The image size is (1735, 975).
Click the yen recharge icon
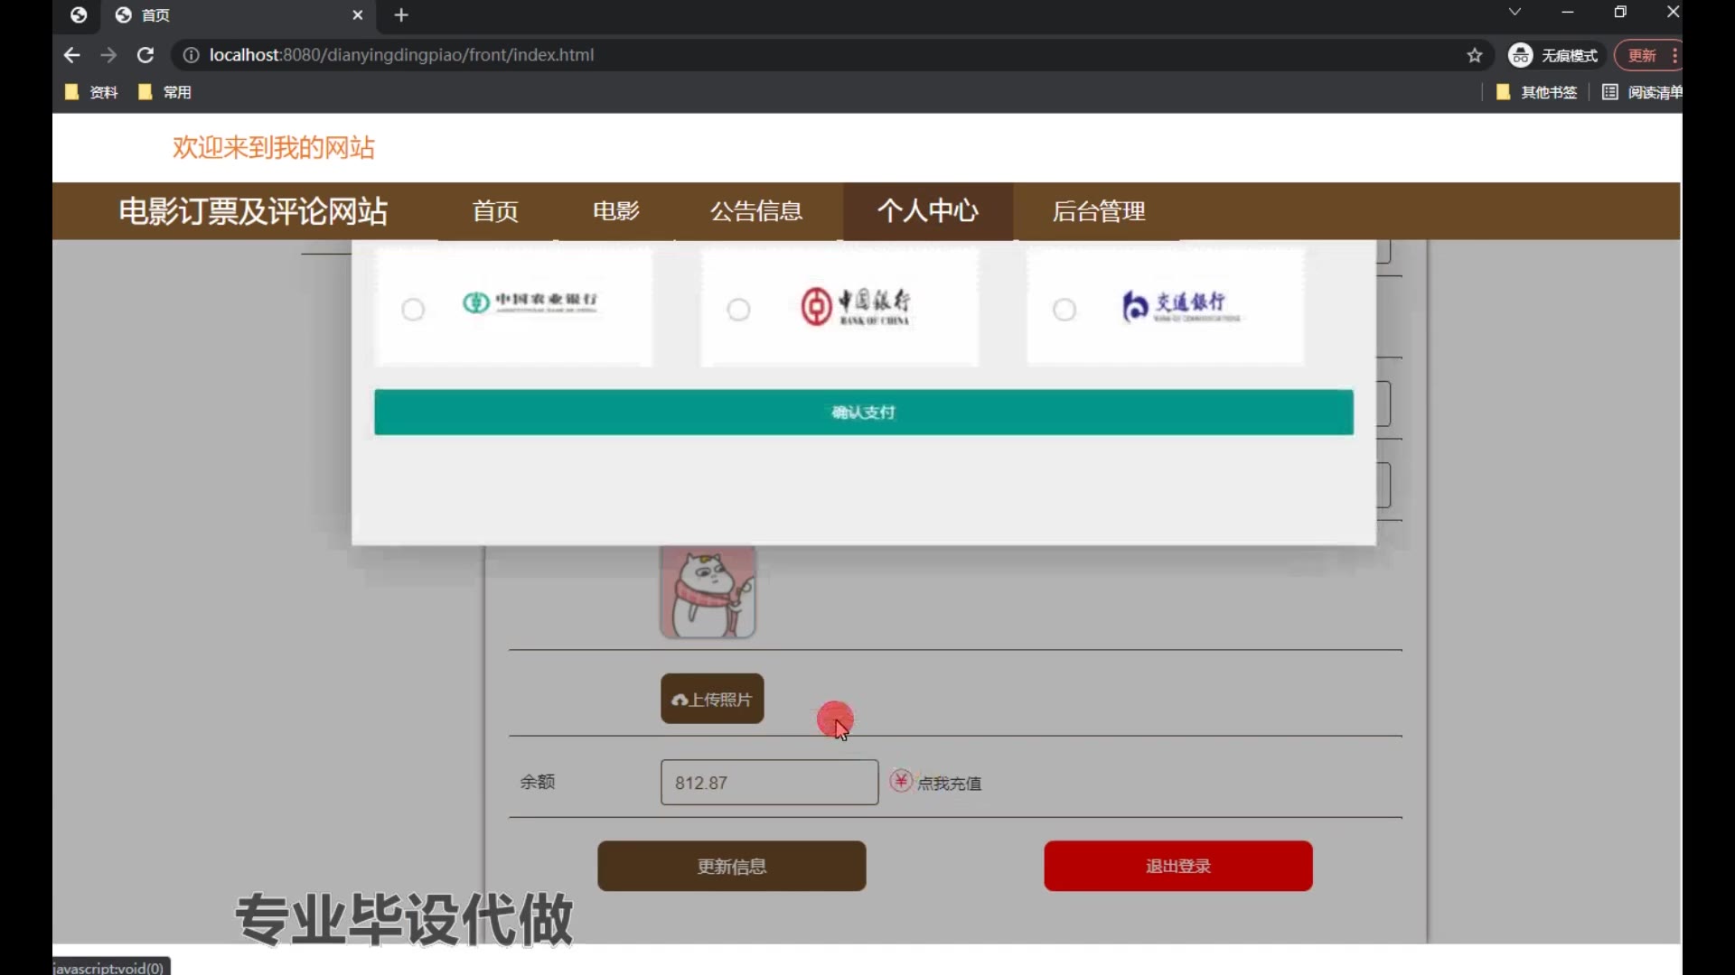pos(901,781)
